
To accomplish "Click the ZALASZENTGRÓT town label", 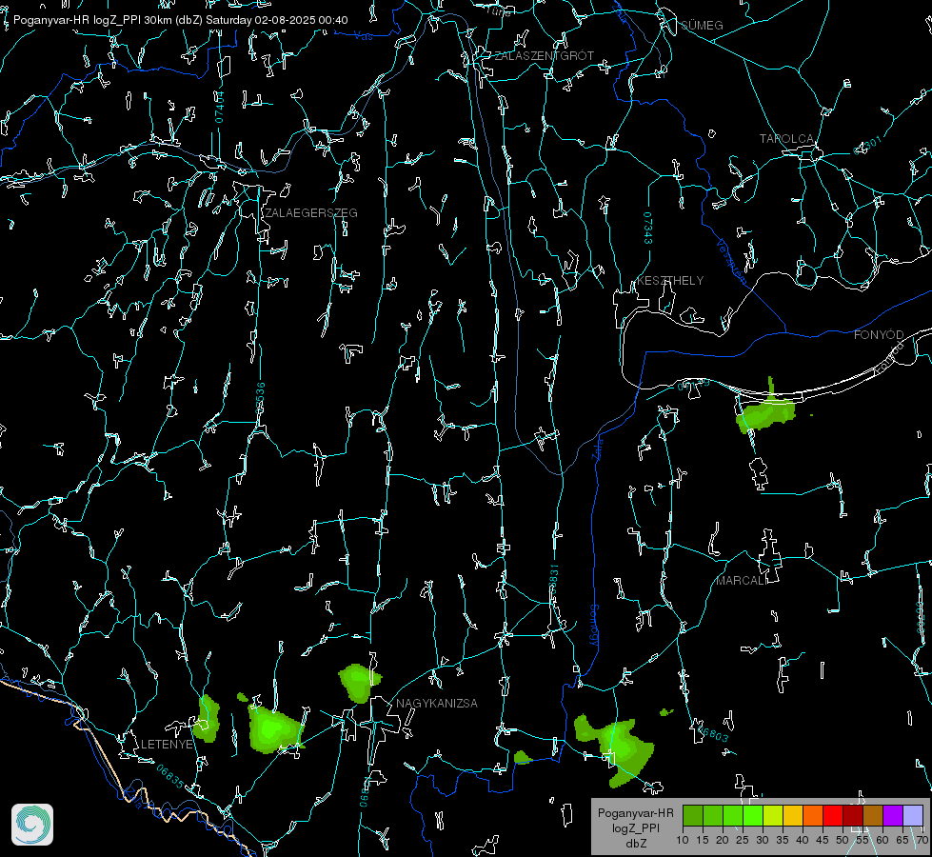I will pyautogui.click(x=544, y=56).
